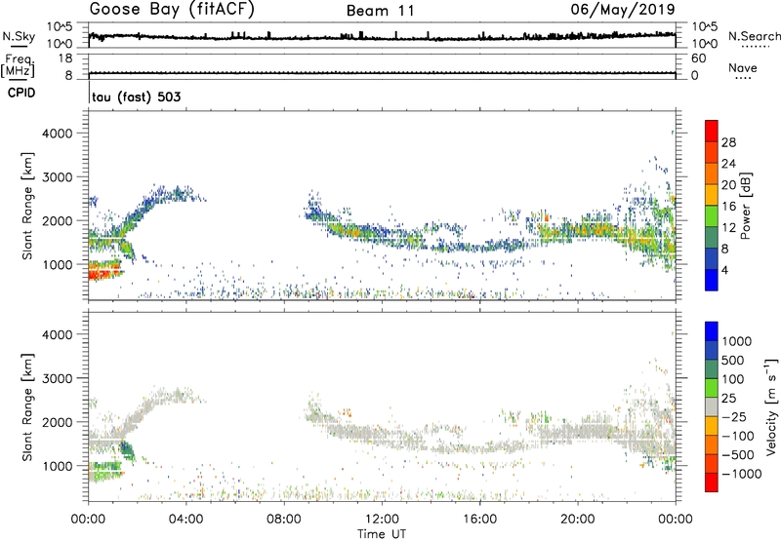Click the Velocity [m s-1] colorbar title
Image resolution: width=781 pixels, height=540 pixels.
(x=771, y=406)
